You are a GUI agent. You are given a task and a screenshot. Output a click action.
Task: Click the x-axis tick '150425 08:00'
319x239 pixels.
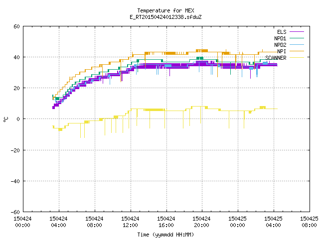click(x=309, y=222)
